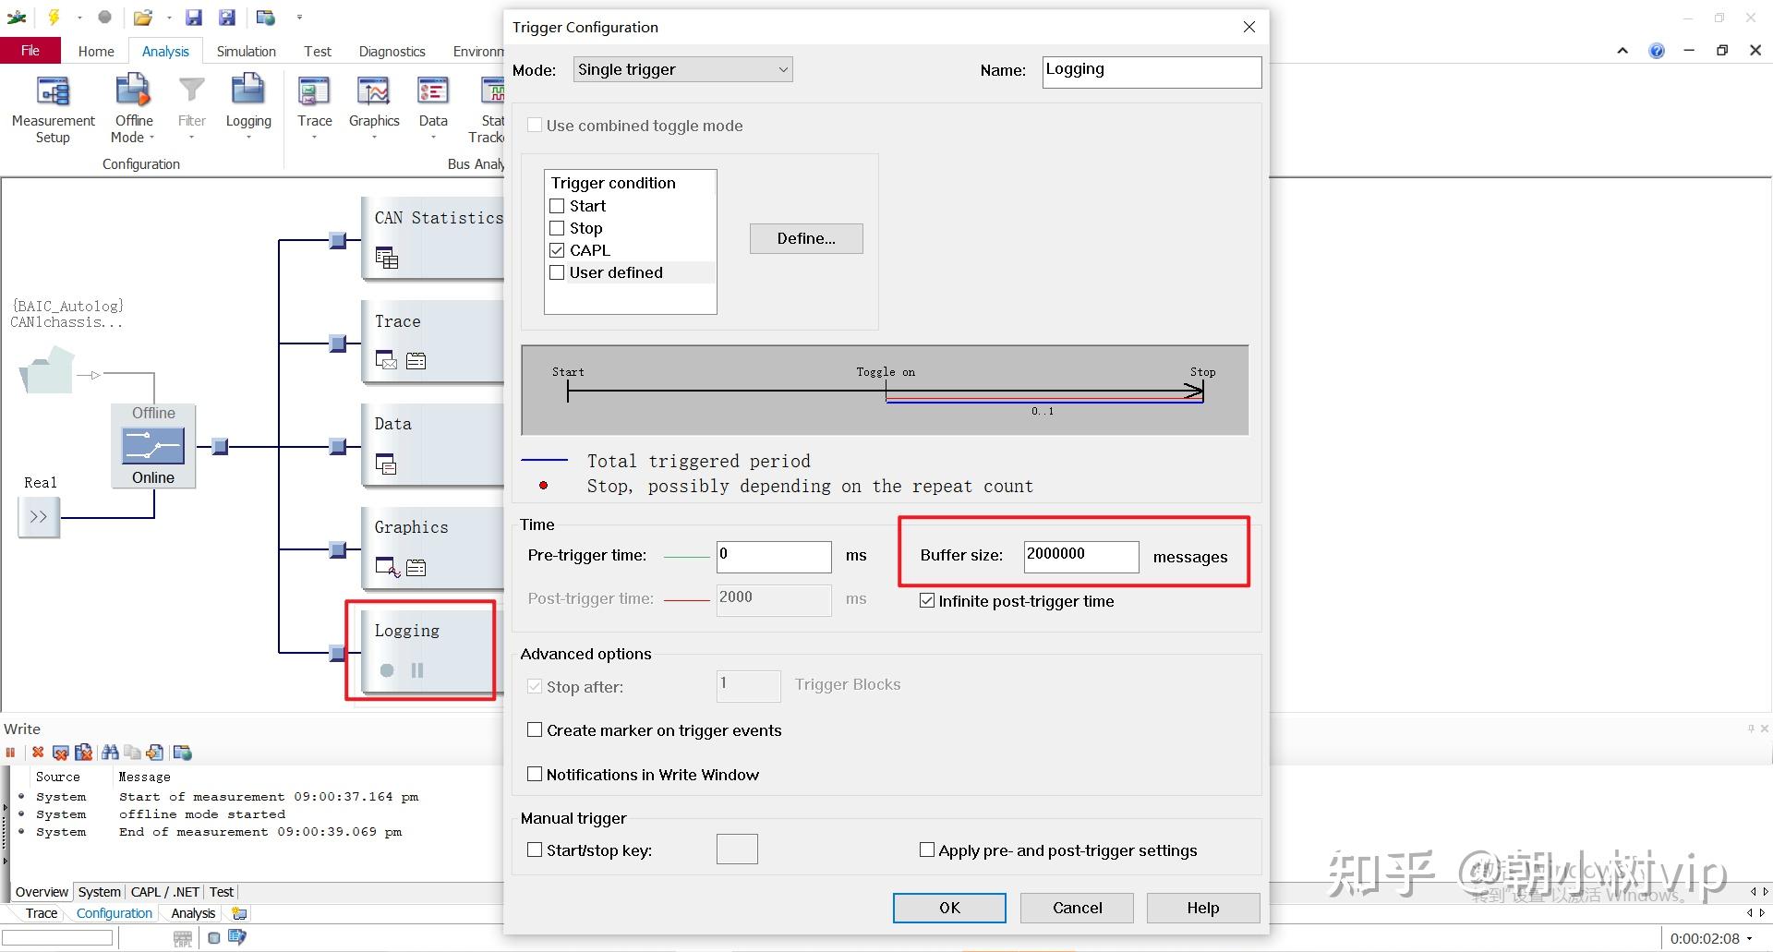Click the Trace ribbon icon

[314, 92]
